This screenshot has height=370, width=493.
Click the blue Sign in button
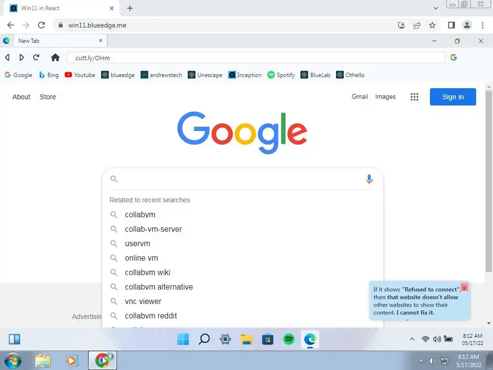453,97
